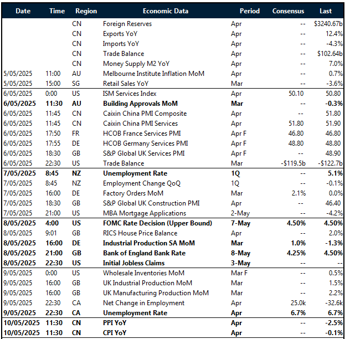Click the -2.5% PPI last value

[334, 323]
